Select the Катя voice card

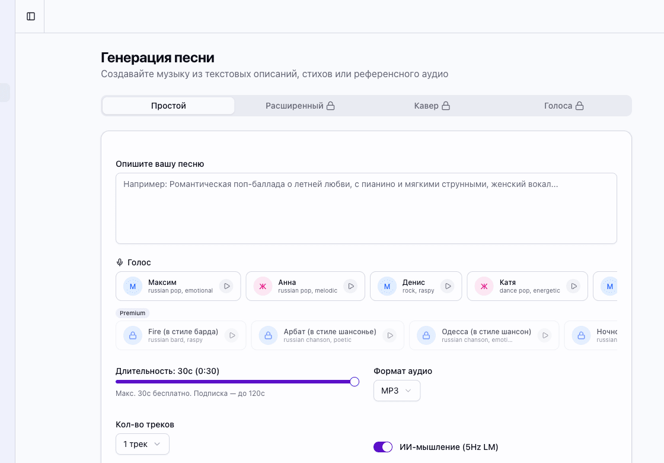pyautogui.click(x=522, y=286)
